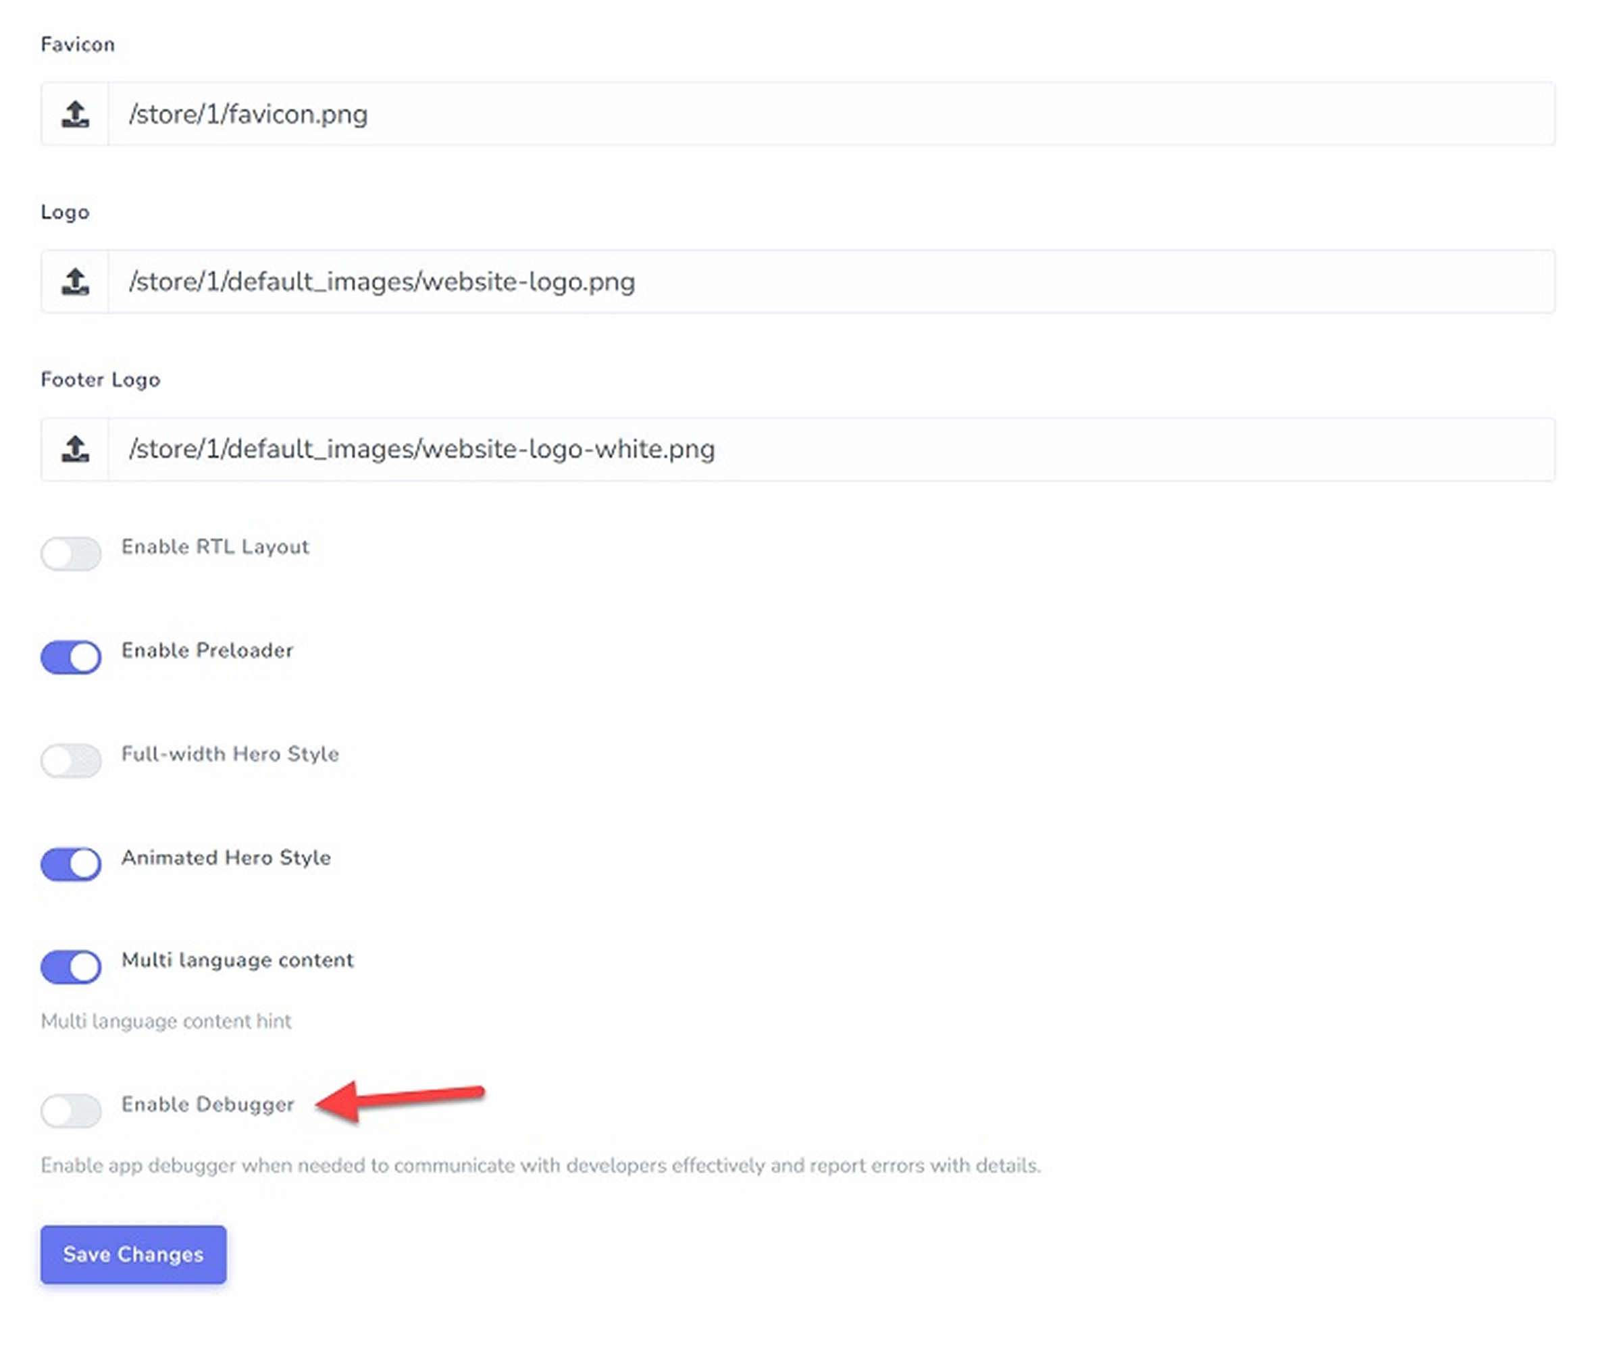Screen dimensions: 1621x1353
Task: Click the "Enable Debugger" label text
Action: tap(207, 1105)
